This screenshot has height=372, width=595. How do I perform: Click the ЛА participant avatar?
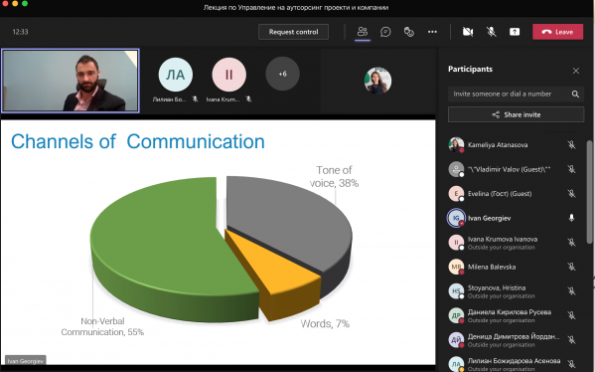(175, 75)
